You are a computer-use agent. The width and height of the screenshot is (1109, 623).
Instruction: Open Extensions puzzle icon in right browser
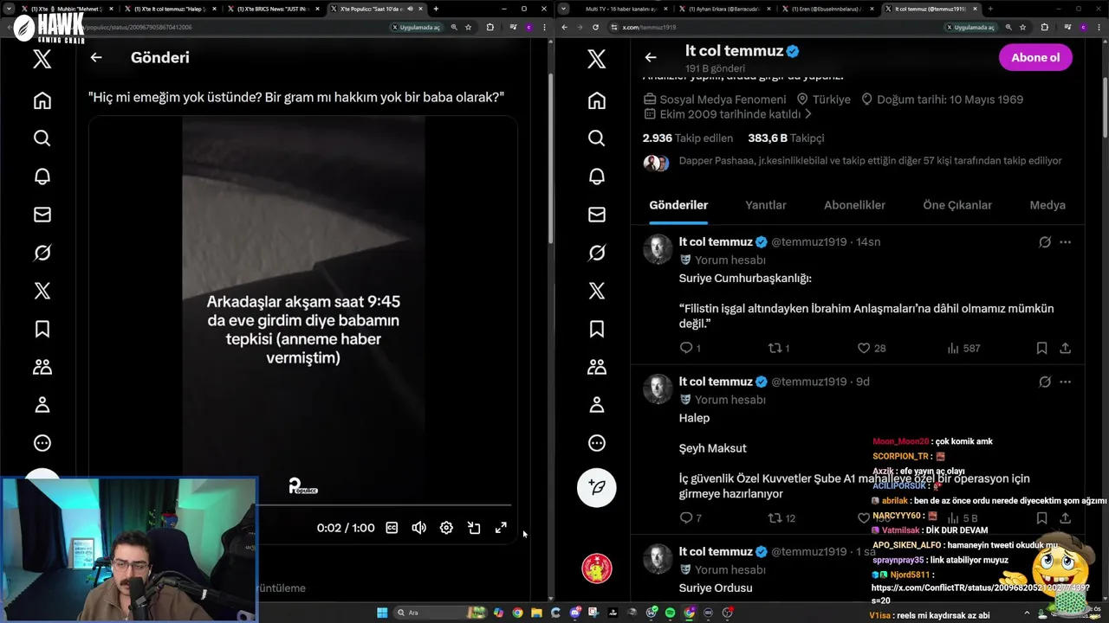point(1044,27)
